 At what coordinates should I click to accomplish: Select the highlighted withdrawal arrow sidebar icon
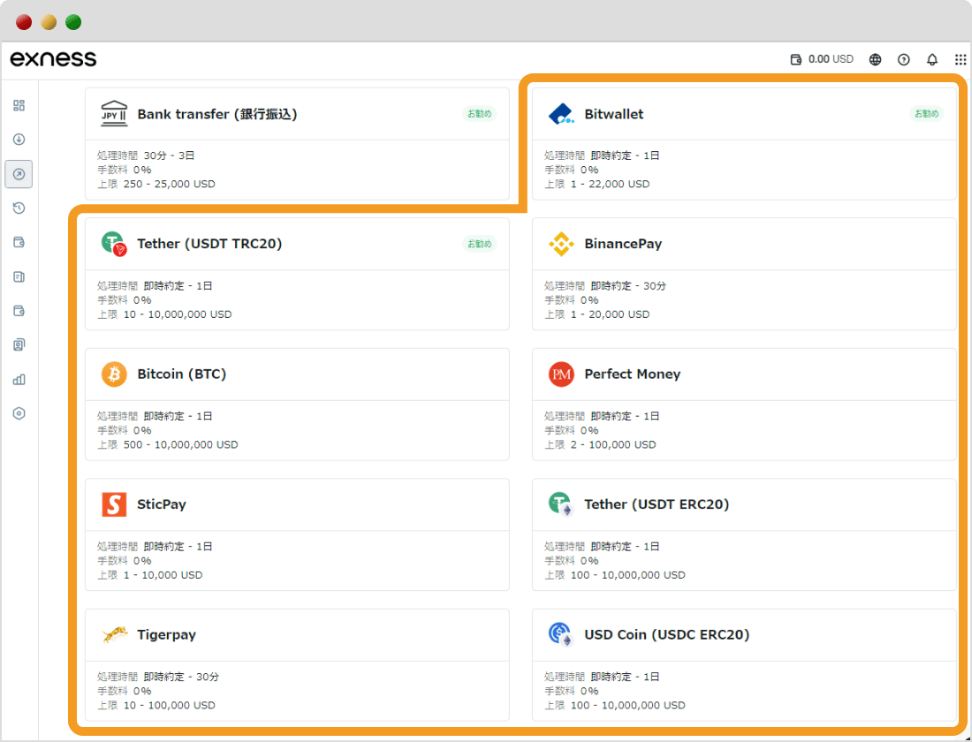click(19, 174)
